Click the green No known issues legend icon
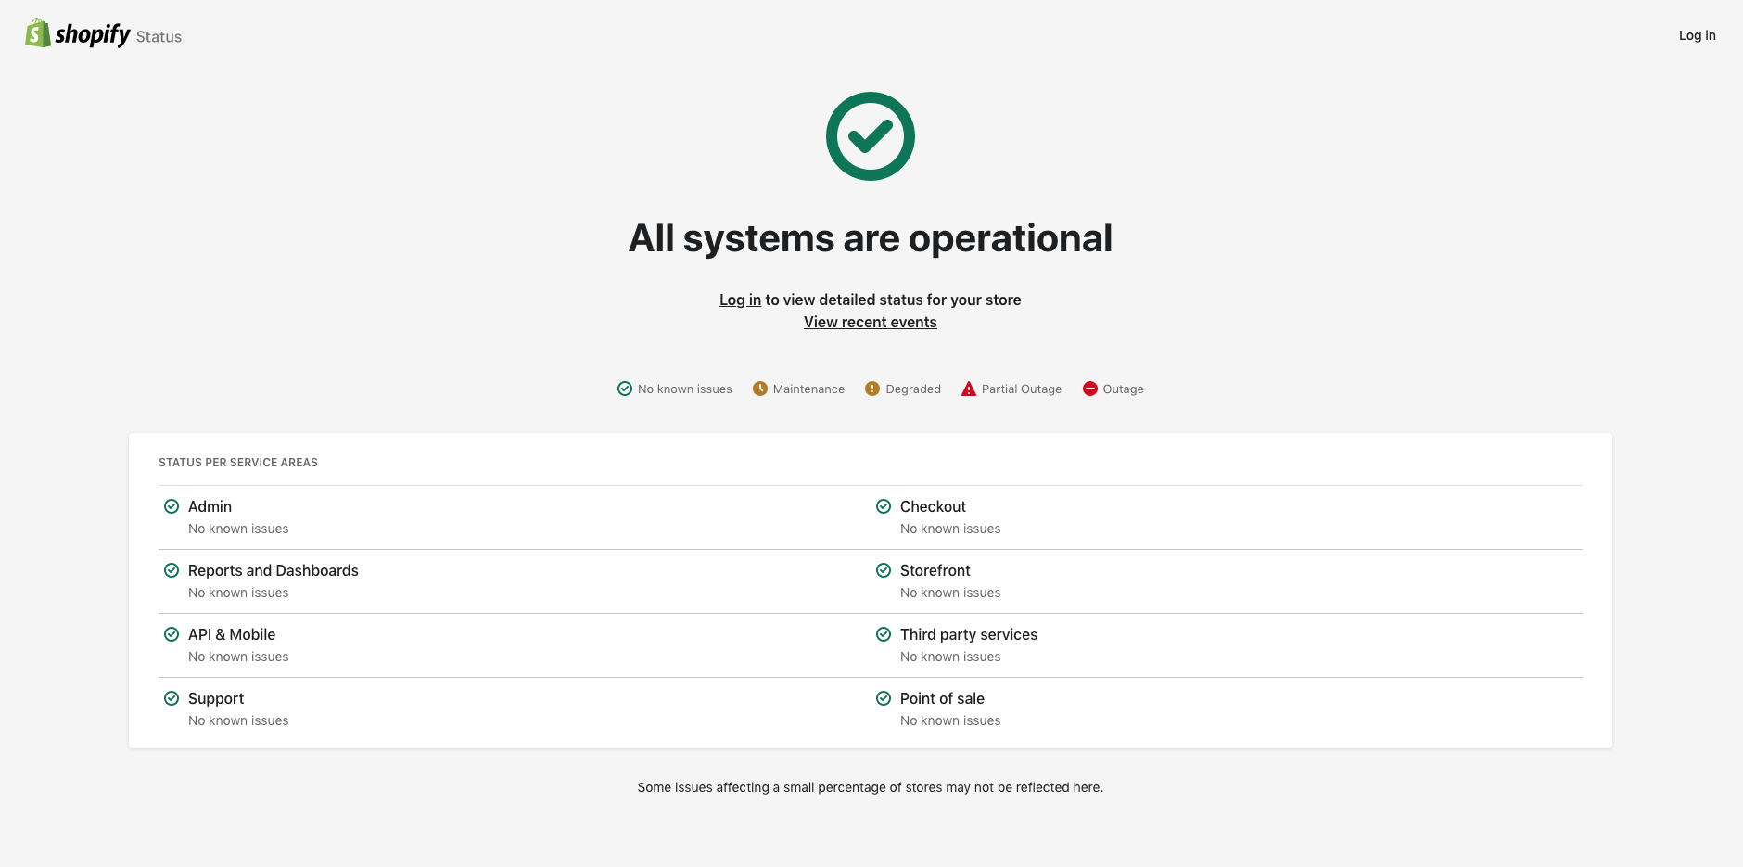Screen dimensions: 1743x867 [x=625, y=389]
